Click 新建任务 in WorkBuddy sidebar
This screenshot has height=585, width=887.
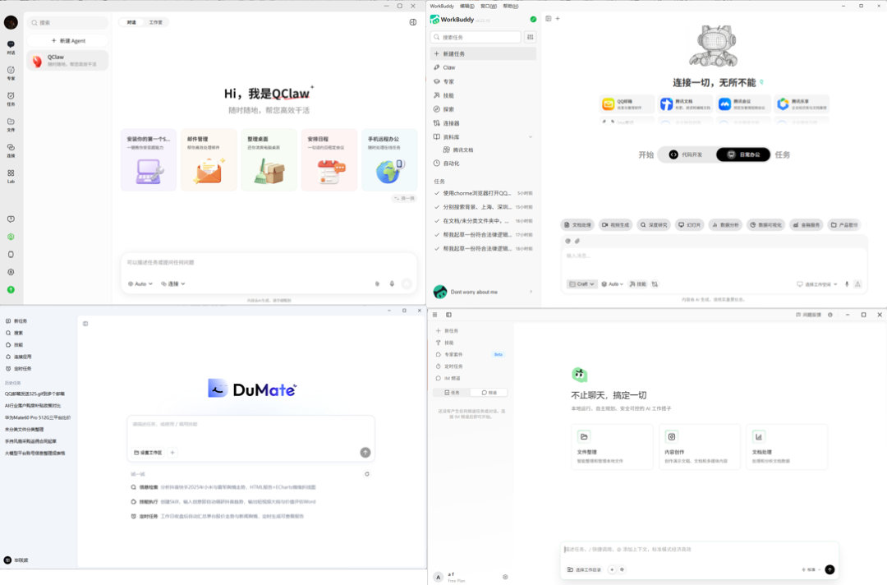pos(483,53)
